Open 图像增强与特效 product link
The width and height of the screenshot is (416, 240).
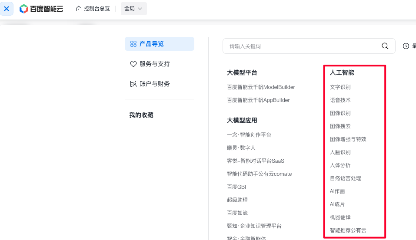click(x=348, y=139)
